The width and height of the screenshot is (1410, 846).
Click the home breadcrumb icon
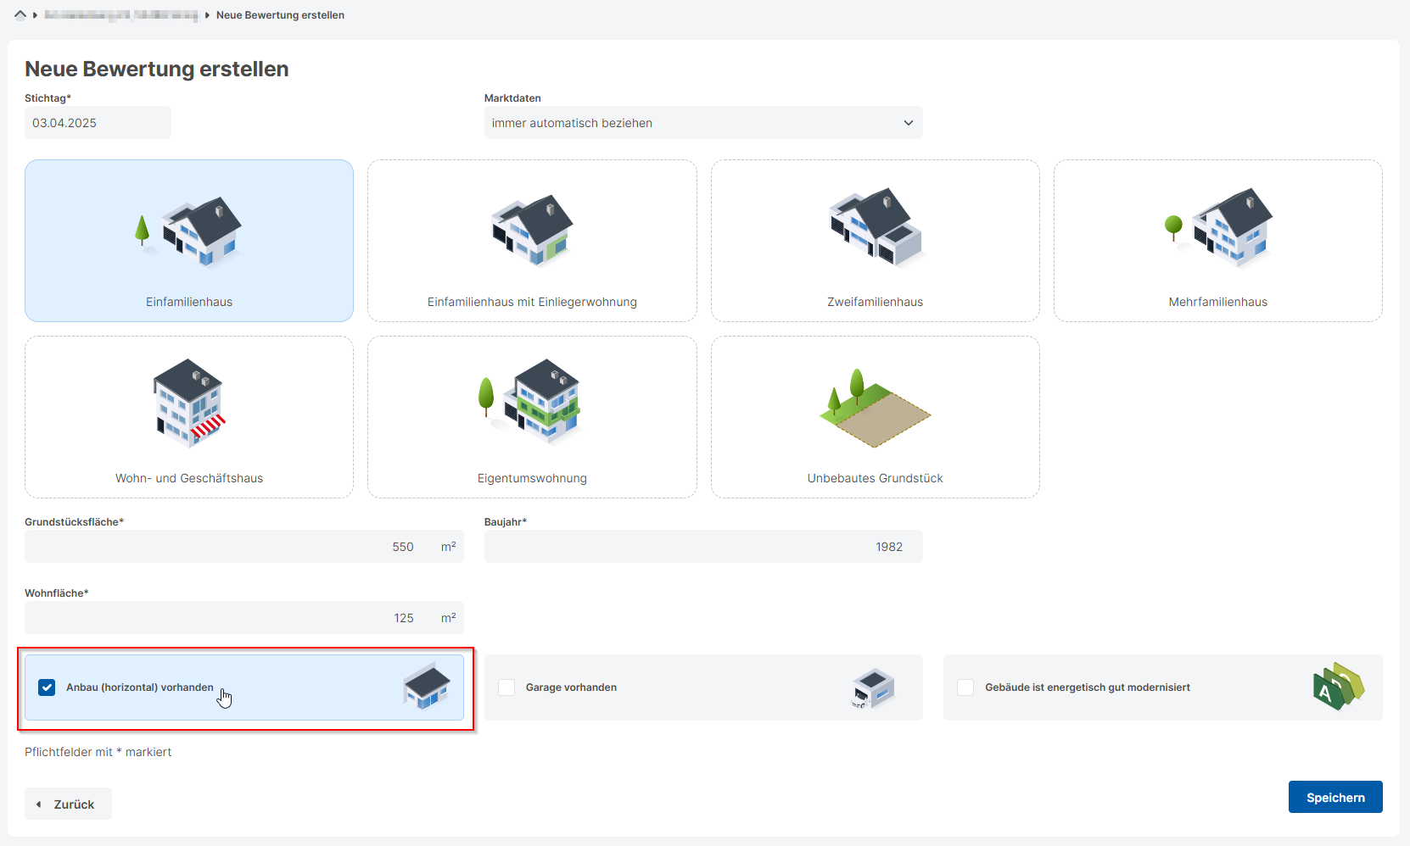point(20,15)
